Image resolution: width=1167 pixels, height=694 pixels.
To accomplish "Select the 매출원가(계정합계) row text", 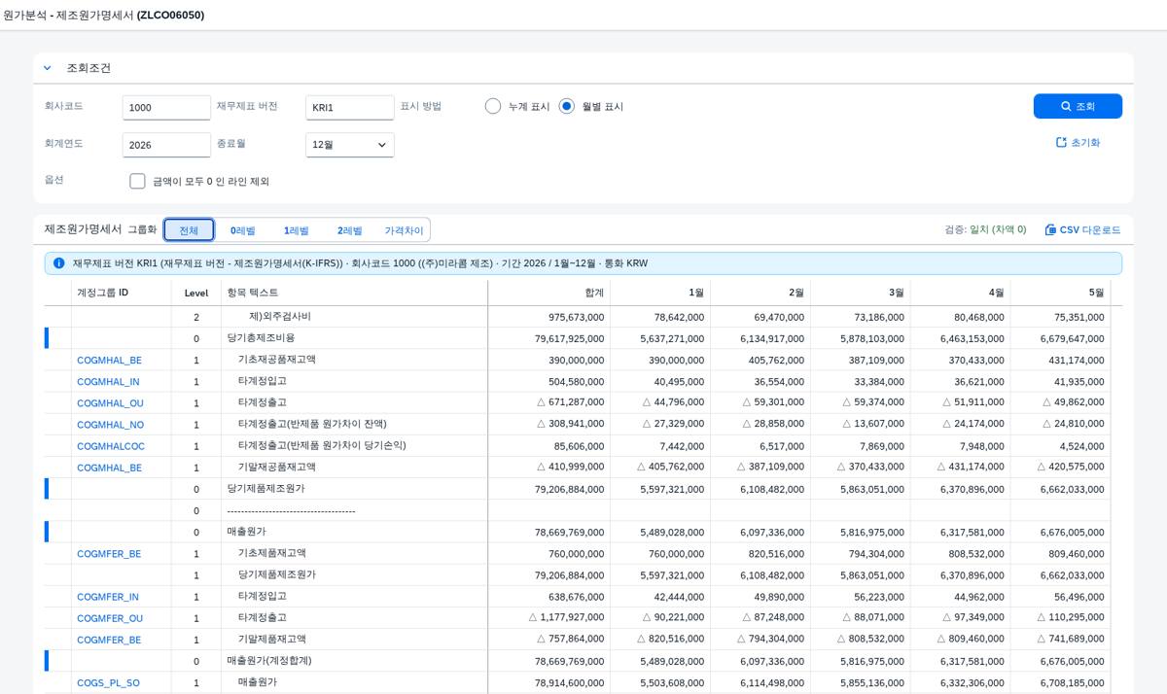I will 269,661.
